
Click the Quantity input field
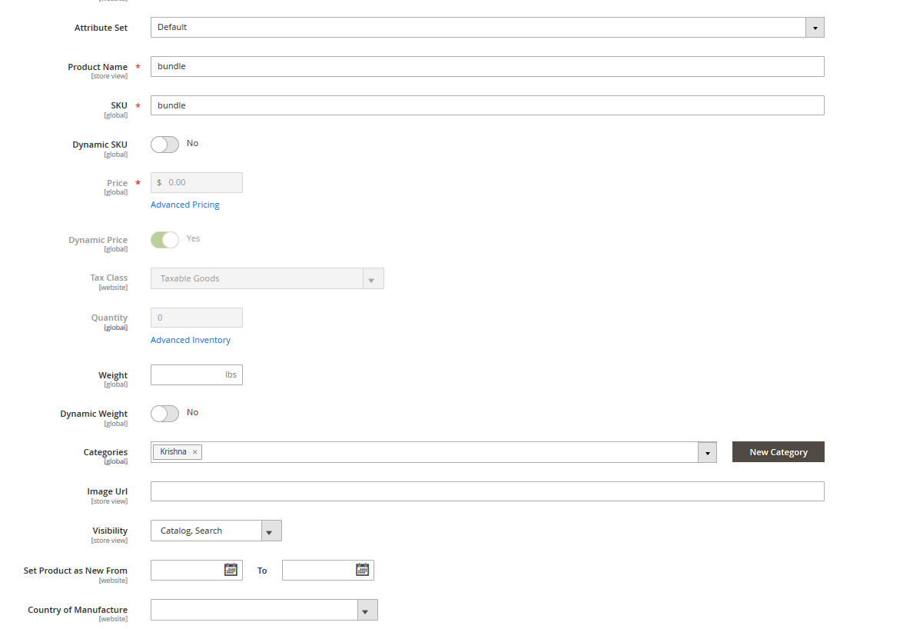pyautogui.click(x=197, y=318)
